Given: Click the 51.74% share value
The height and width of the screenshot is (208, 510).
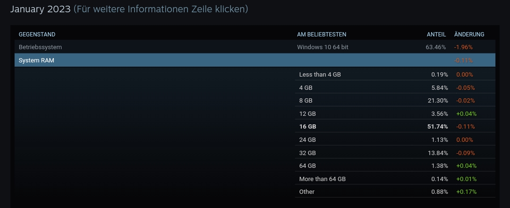Looking at the screenshot, I should click(x=437, y=126).
